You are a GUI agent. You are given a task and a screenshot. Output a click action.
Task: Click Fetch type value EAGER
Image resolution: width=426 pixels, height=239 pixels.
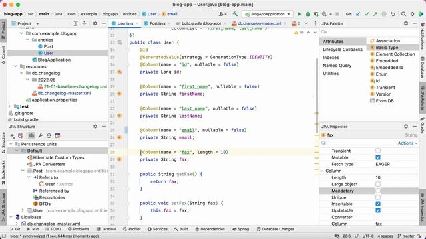point(383,164)
